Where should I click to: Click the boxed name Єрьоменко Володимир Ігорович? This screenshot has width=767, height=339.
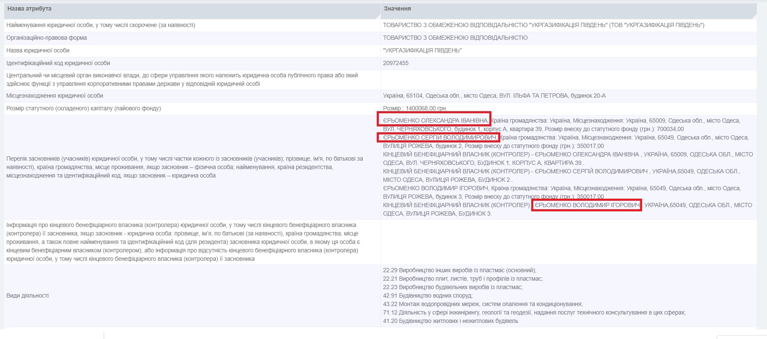tap(587, 205)
